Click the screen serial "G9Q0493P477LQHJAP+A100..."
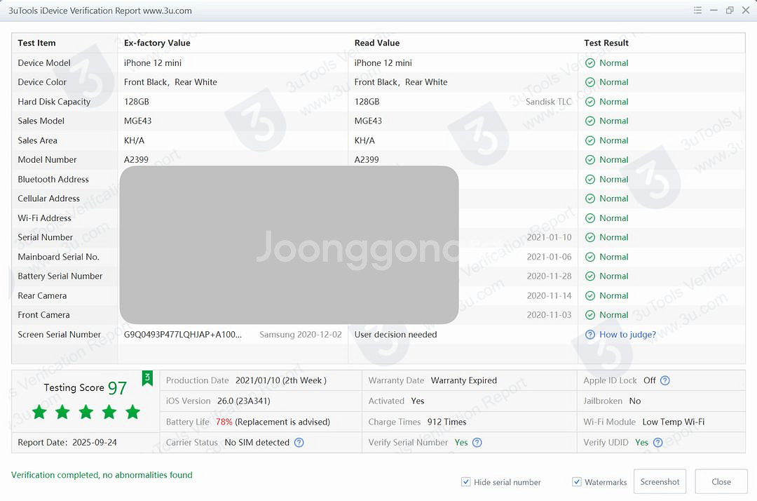 [183, 334]
